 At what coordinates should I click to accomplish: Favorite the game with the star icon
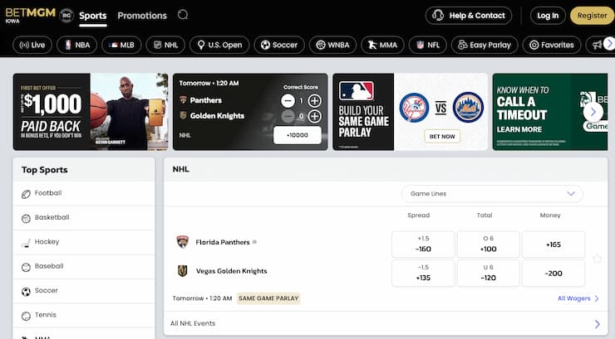click(x=597, y=259)
